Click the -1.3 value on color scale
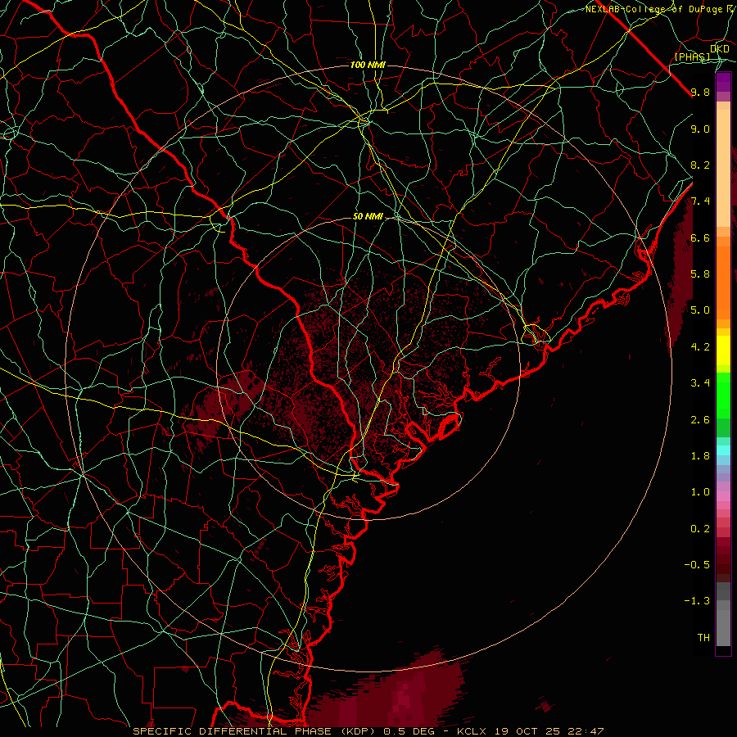 (697, 601)
